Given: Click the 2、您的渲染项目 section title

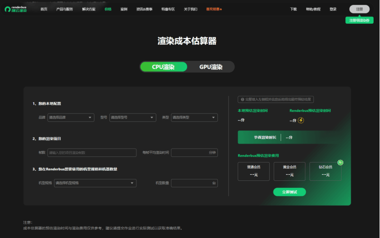Looking at the screenshot, I should 47,139.
